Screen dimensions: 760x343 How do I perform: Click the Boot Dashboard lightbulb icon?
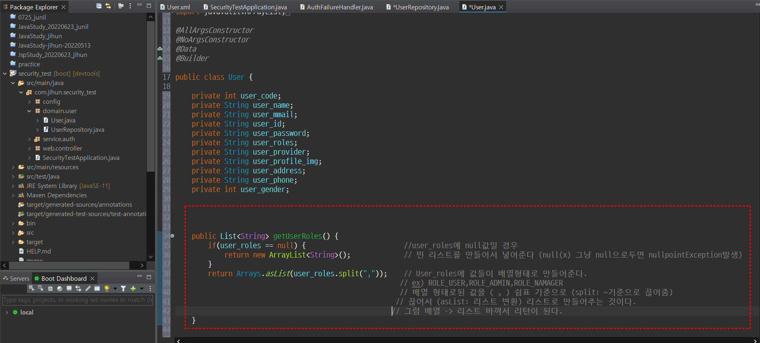point(107,288)
